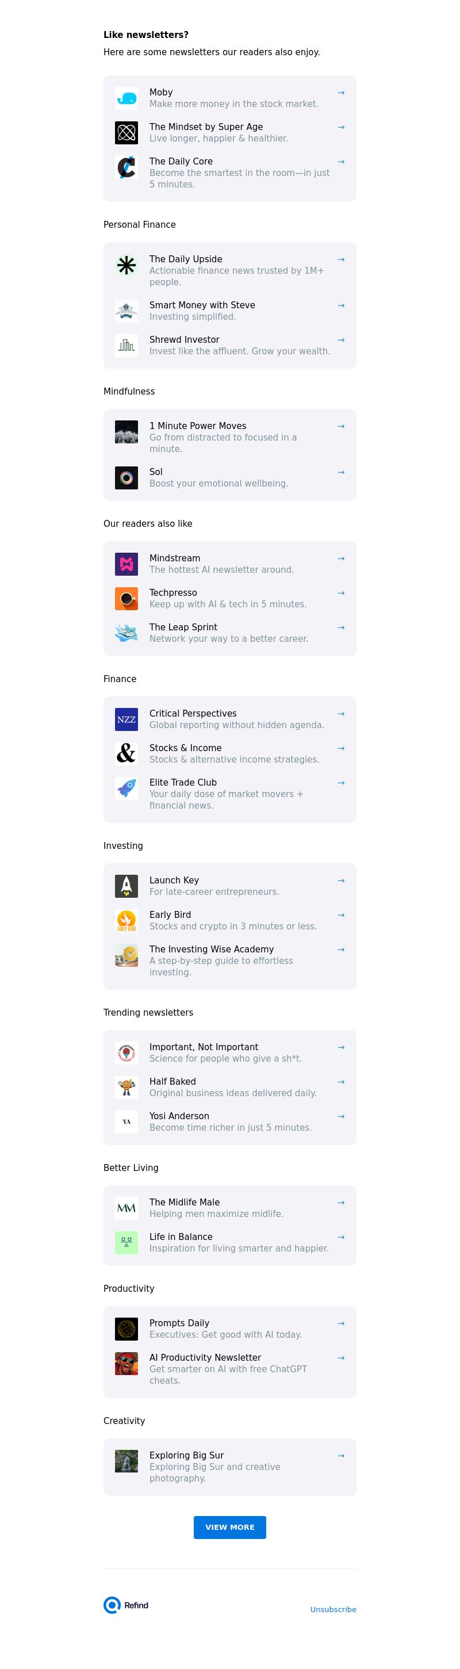This screenshot has width=460, height=1669.
Task: Click the Techpresso coffee cup icon
Action: point(126,599)
